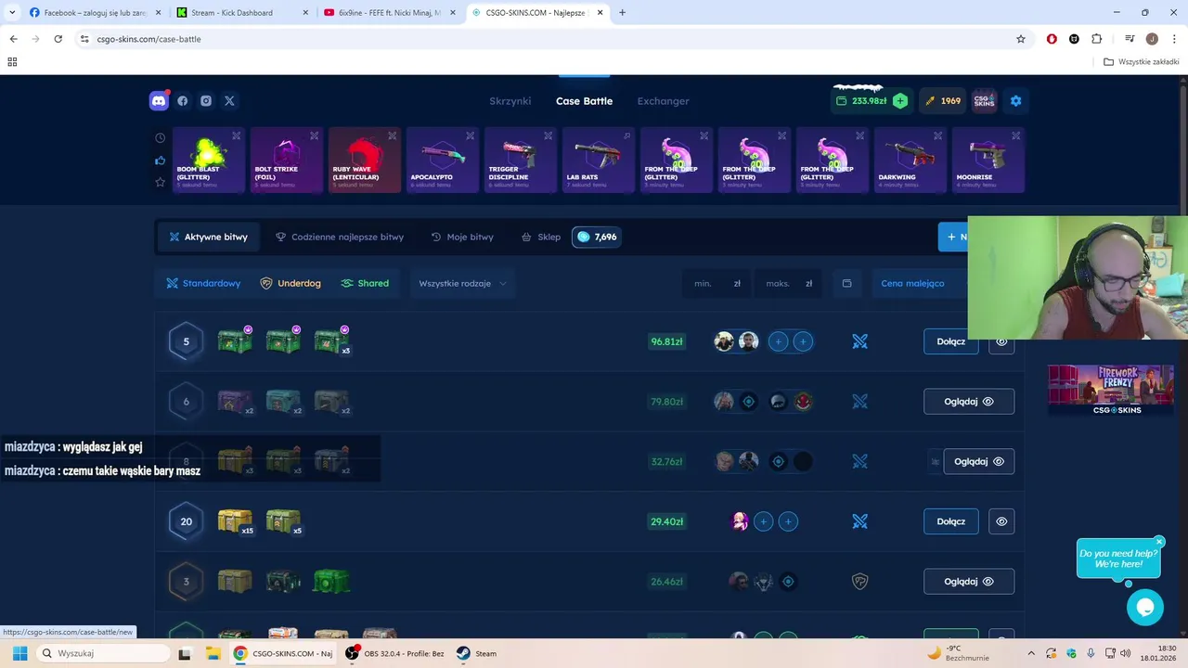This screenshot has width=1188, height=668.
Task: Open the X (Twitter) social icon
Action: click(x=229, y=101)
